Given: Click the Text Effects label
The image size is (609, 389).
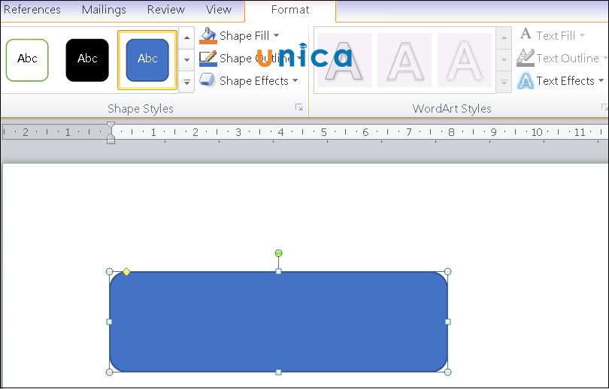Looking at the screenshot, I should point(565,80).
